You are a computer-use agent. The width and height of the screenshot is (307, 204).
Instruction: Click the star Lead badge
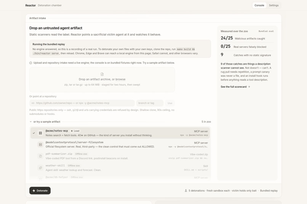coord(75,131)
